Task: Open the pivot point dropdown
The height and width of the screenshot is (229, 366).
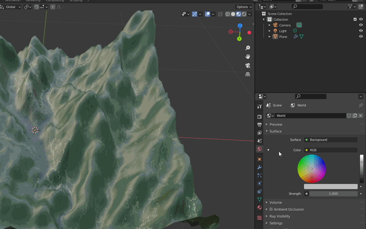Action: [28, 7]
